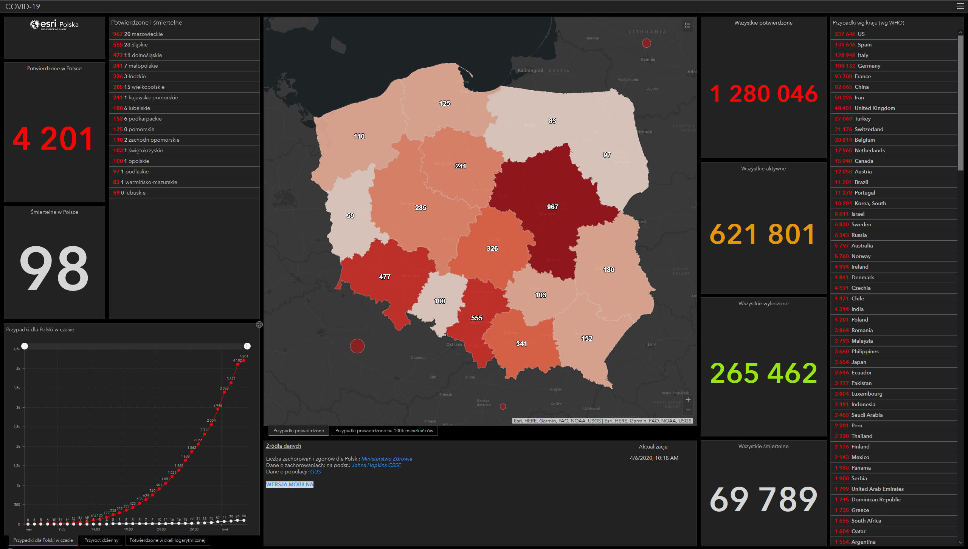The width and height of the screenshot is (968, 549).
Task: Select Przypadki potwierdzone na 100k mieszkańców tab
Action: (384, 431)
